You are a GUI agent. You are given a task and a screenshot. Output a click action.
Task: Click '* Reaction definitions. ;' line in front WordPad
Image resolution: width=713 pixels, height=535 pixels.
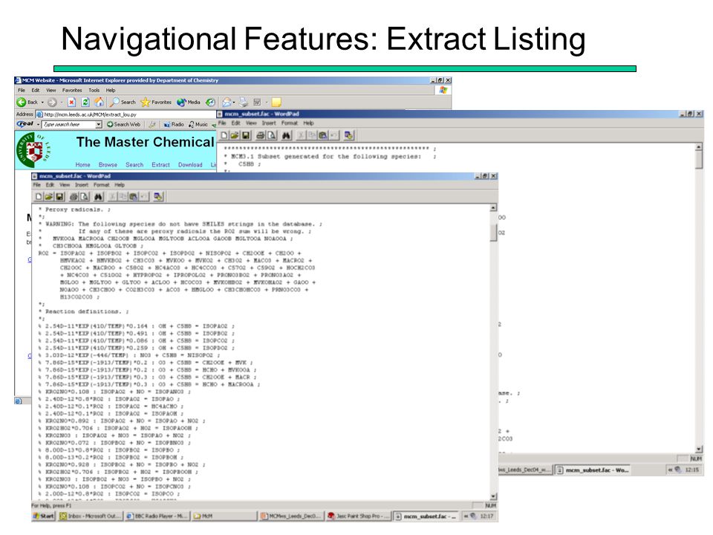(x=84, y=311)
